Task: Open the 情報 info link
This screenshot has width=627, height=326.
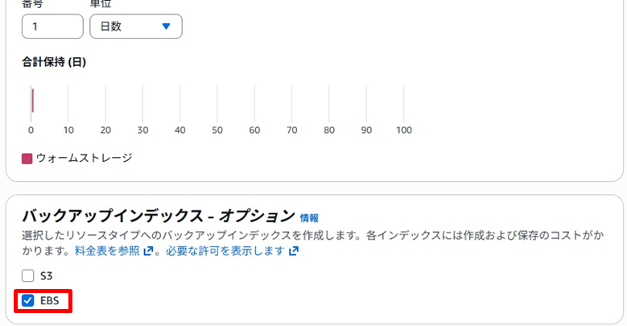Action: point(309,218)
